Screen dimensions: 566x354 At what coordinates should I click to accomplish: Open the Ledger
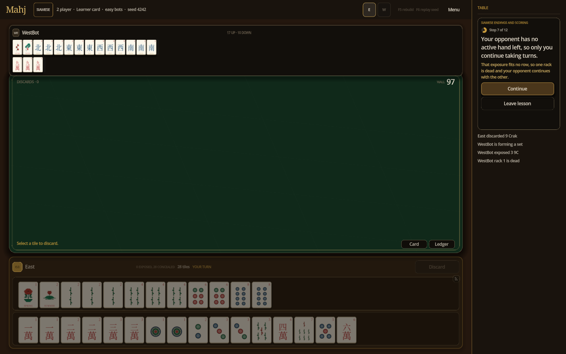[x=441, y=244]
